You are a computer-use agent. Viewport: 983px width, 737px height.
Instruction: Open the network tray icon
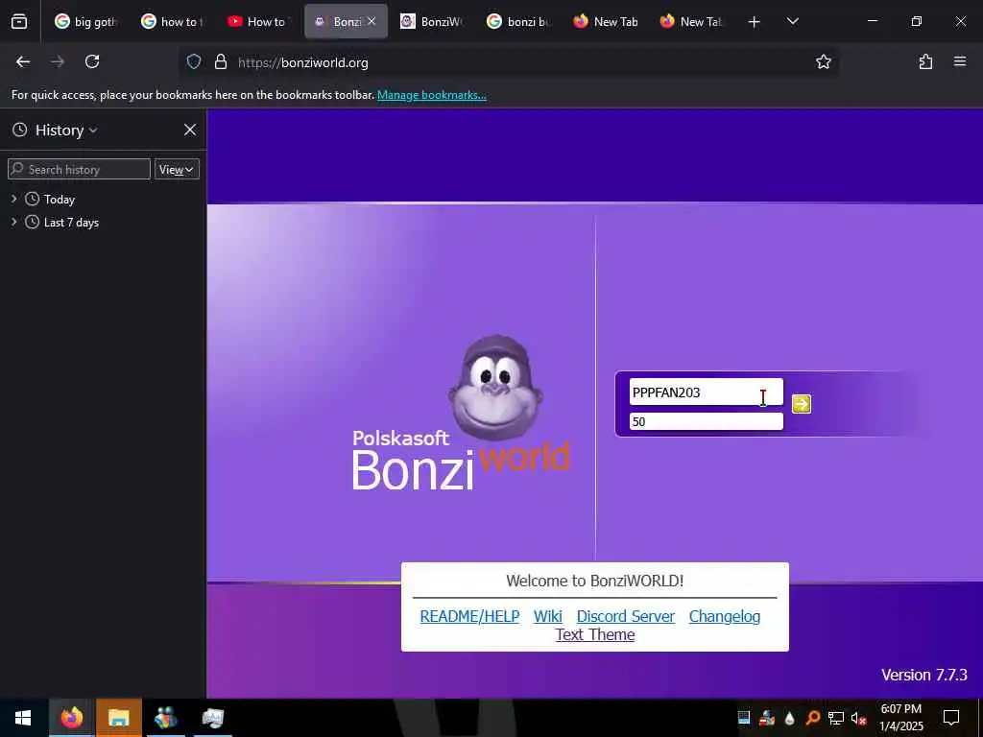(835, 718)
